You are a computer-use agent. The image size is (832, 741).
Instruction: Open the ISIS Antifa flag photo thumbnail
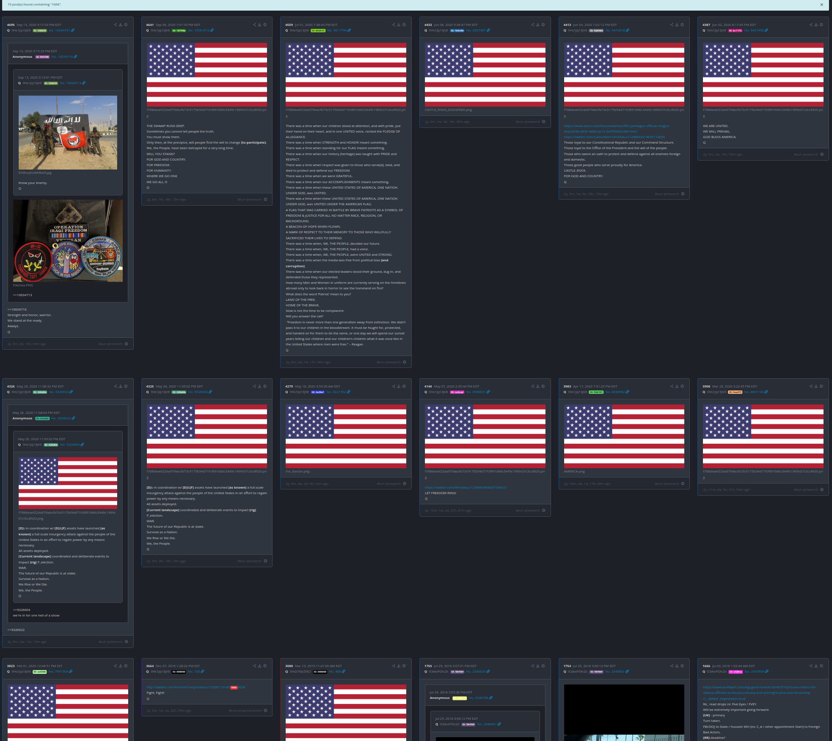(68, 133)
